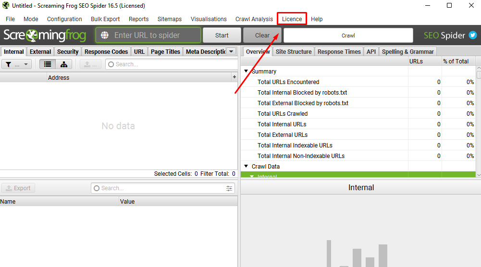Click the Address column header

[x=139, y=78]
